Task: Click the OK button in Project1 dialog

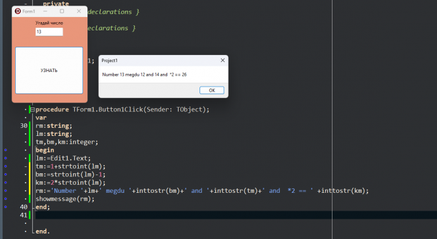Action: [212, 90]
